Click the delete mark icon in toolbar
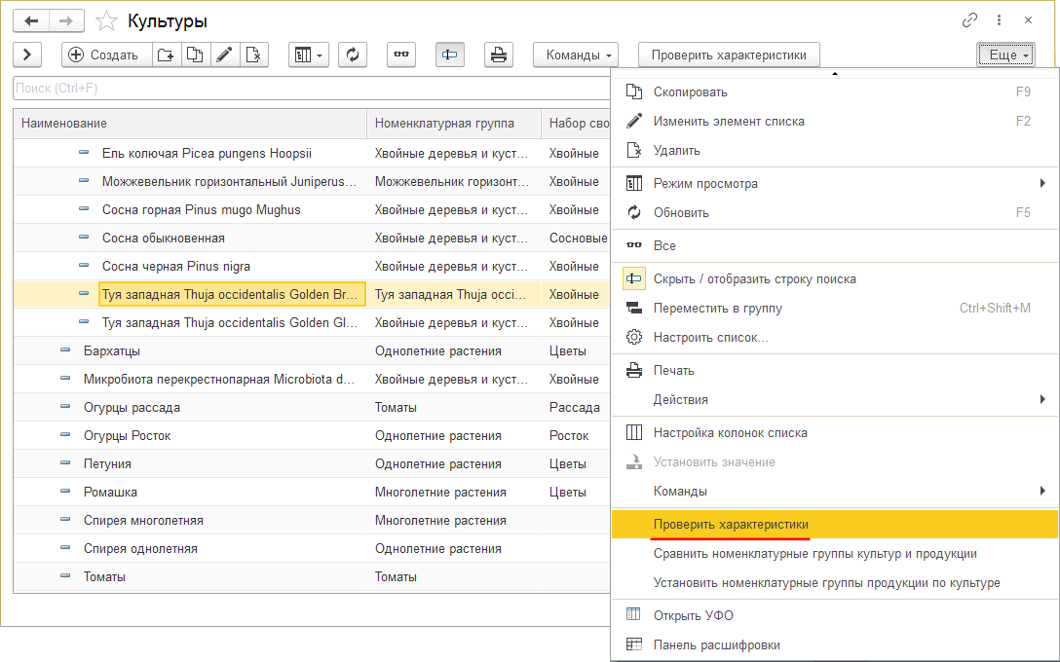 pos(252,55)
